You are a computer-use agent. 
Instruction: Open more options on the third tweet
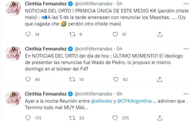186,94
